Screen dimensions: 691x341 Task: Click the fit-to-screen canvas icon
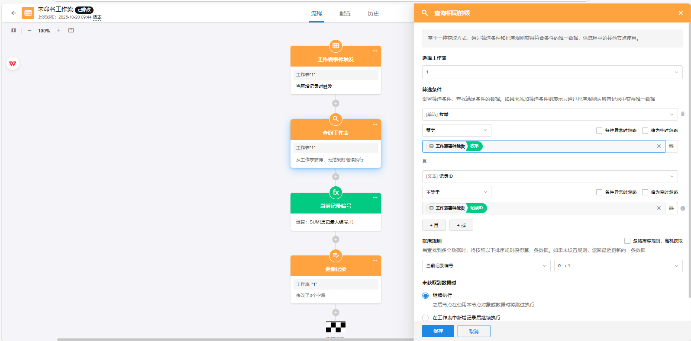click(x=71, y=31)
